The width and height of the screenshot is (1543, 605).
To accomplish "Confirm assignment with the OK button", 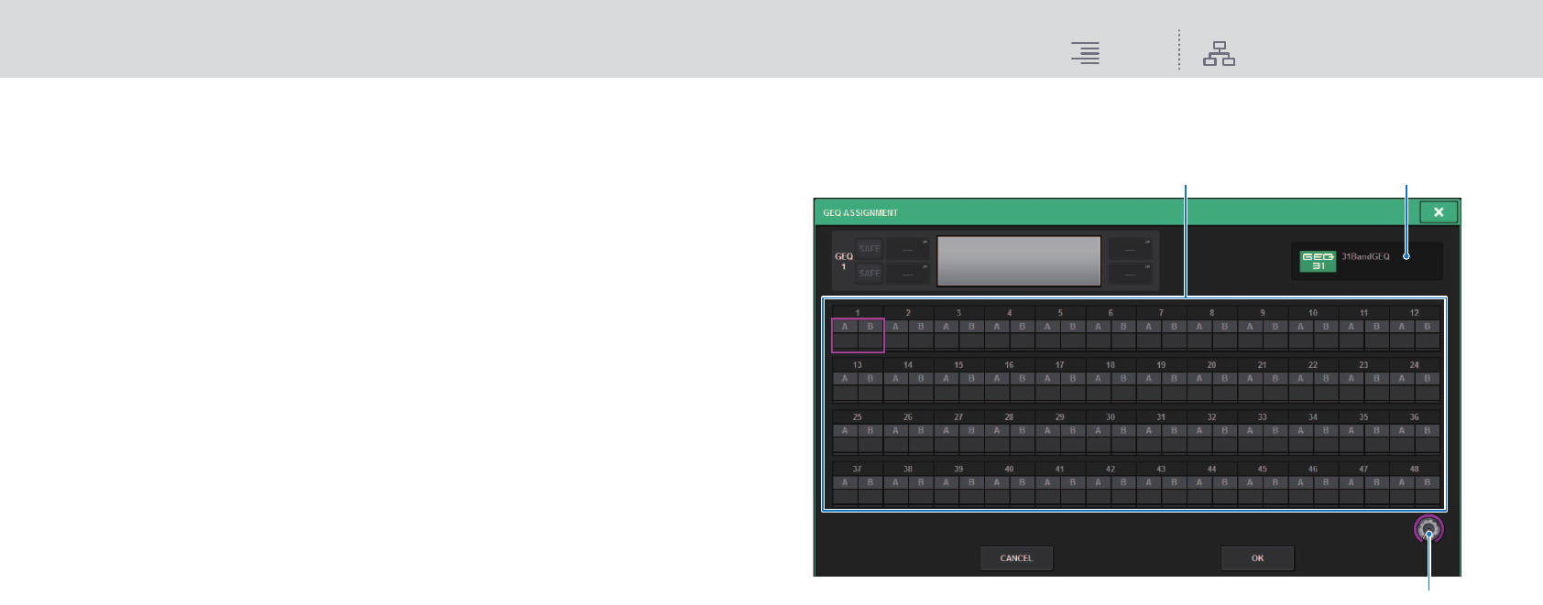I will pyautogui.click(x=1257, y=558).
